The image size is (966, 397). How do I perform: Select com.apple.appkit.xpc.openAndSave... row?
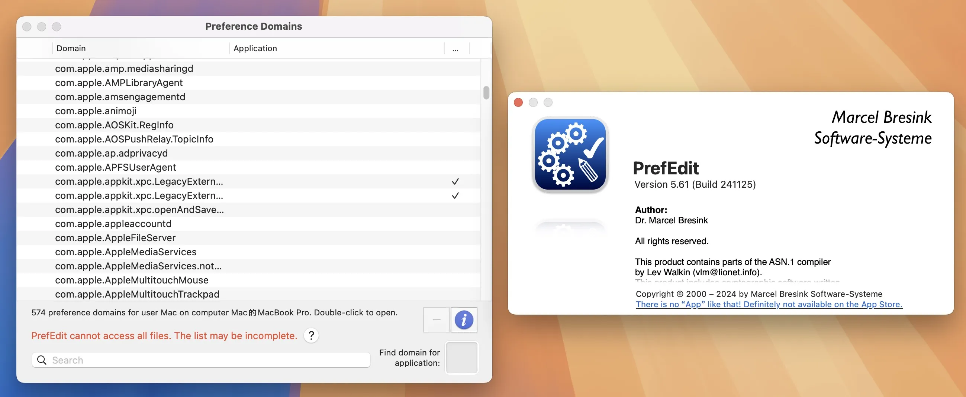coord(249,210)
